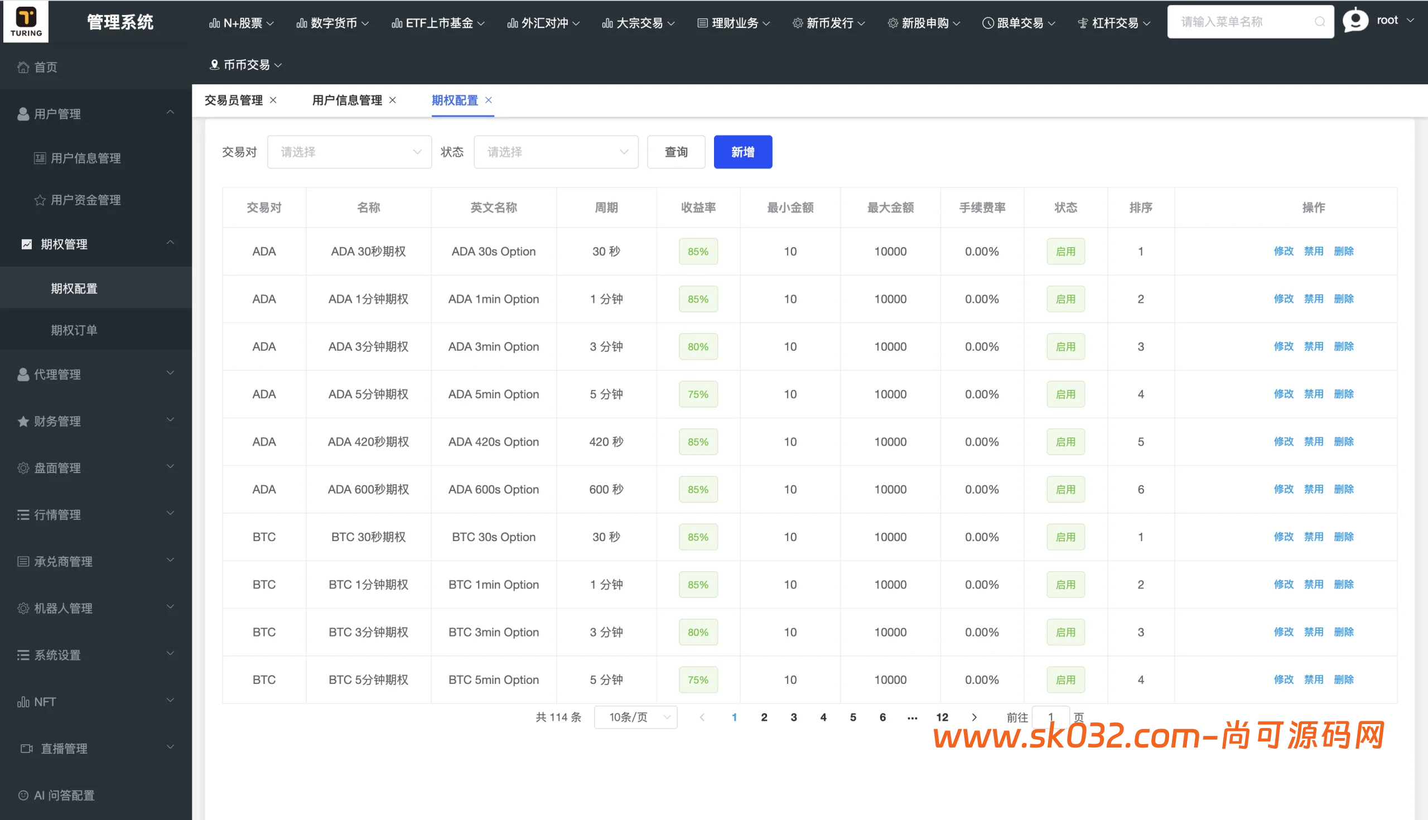Click the home icon beside 首页 in sidebar

click(x=23, y=66)
